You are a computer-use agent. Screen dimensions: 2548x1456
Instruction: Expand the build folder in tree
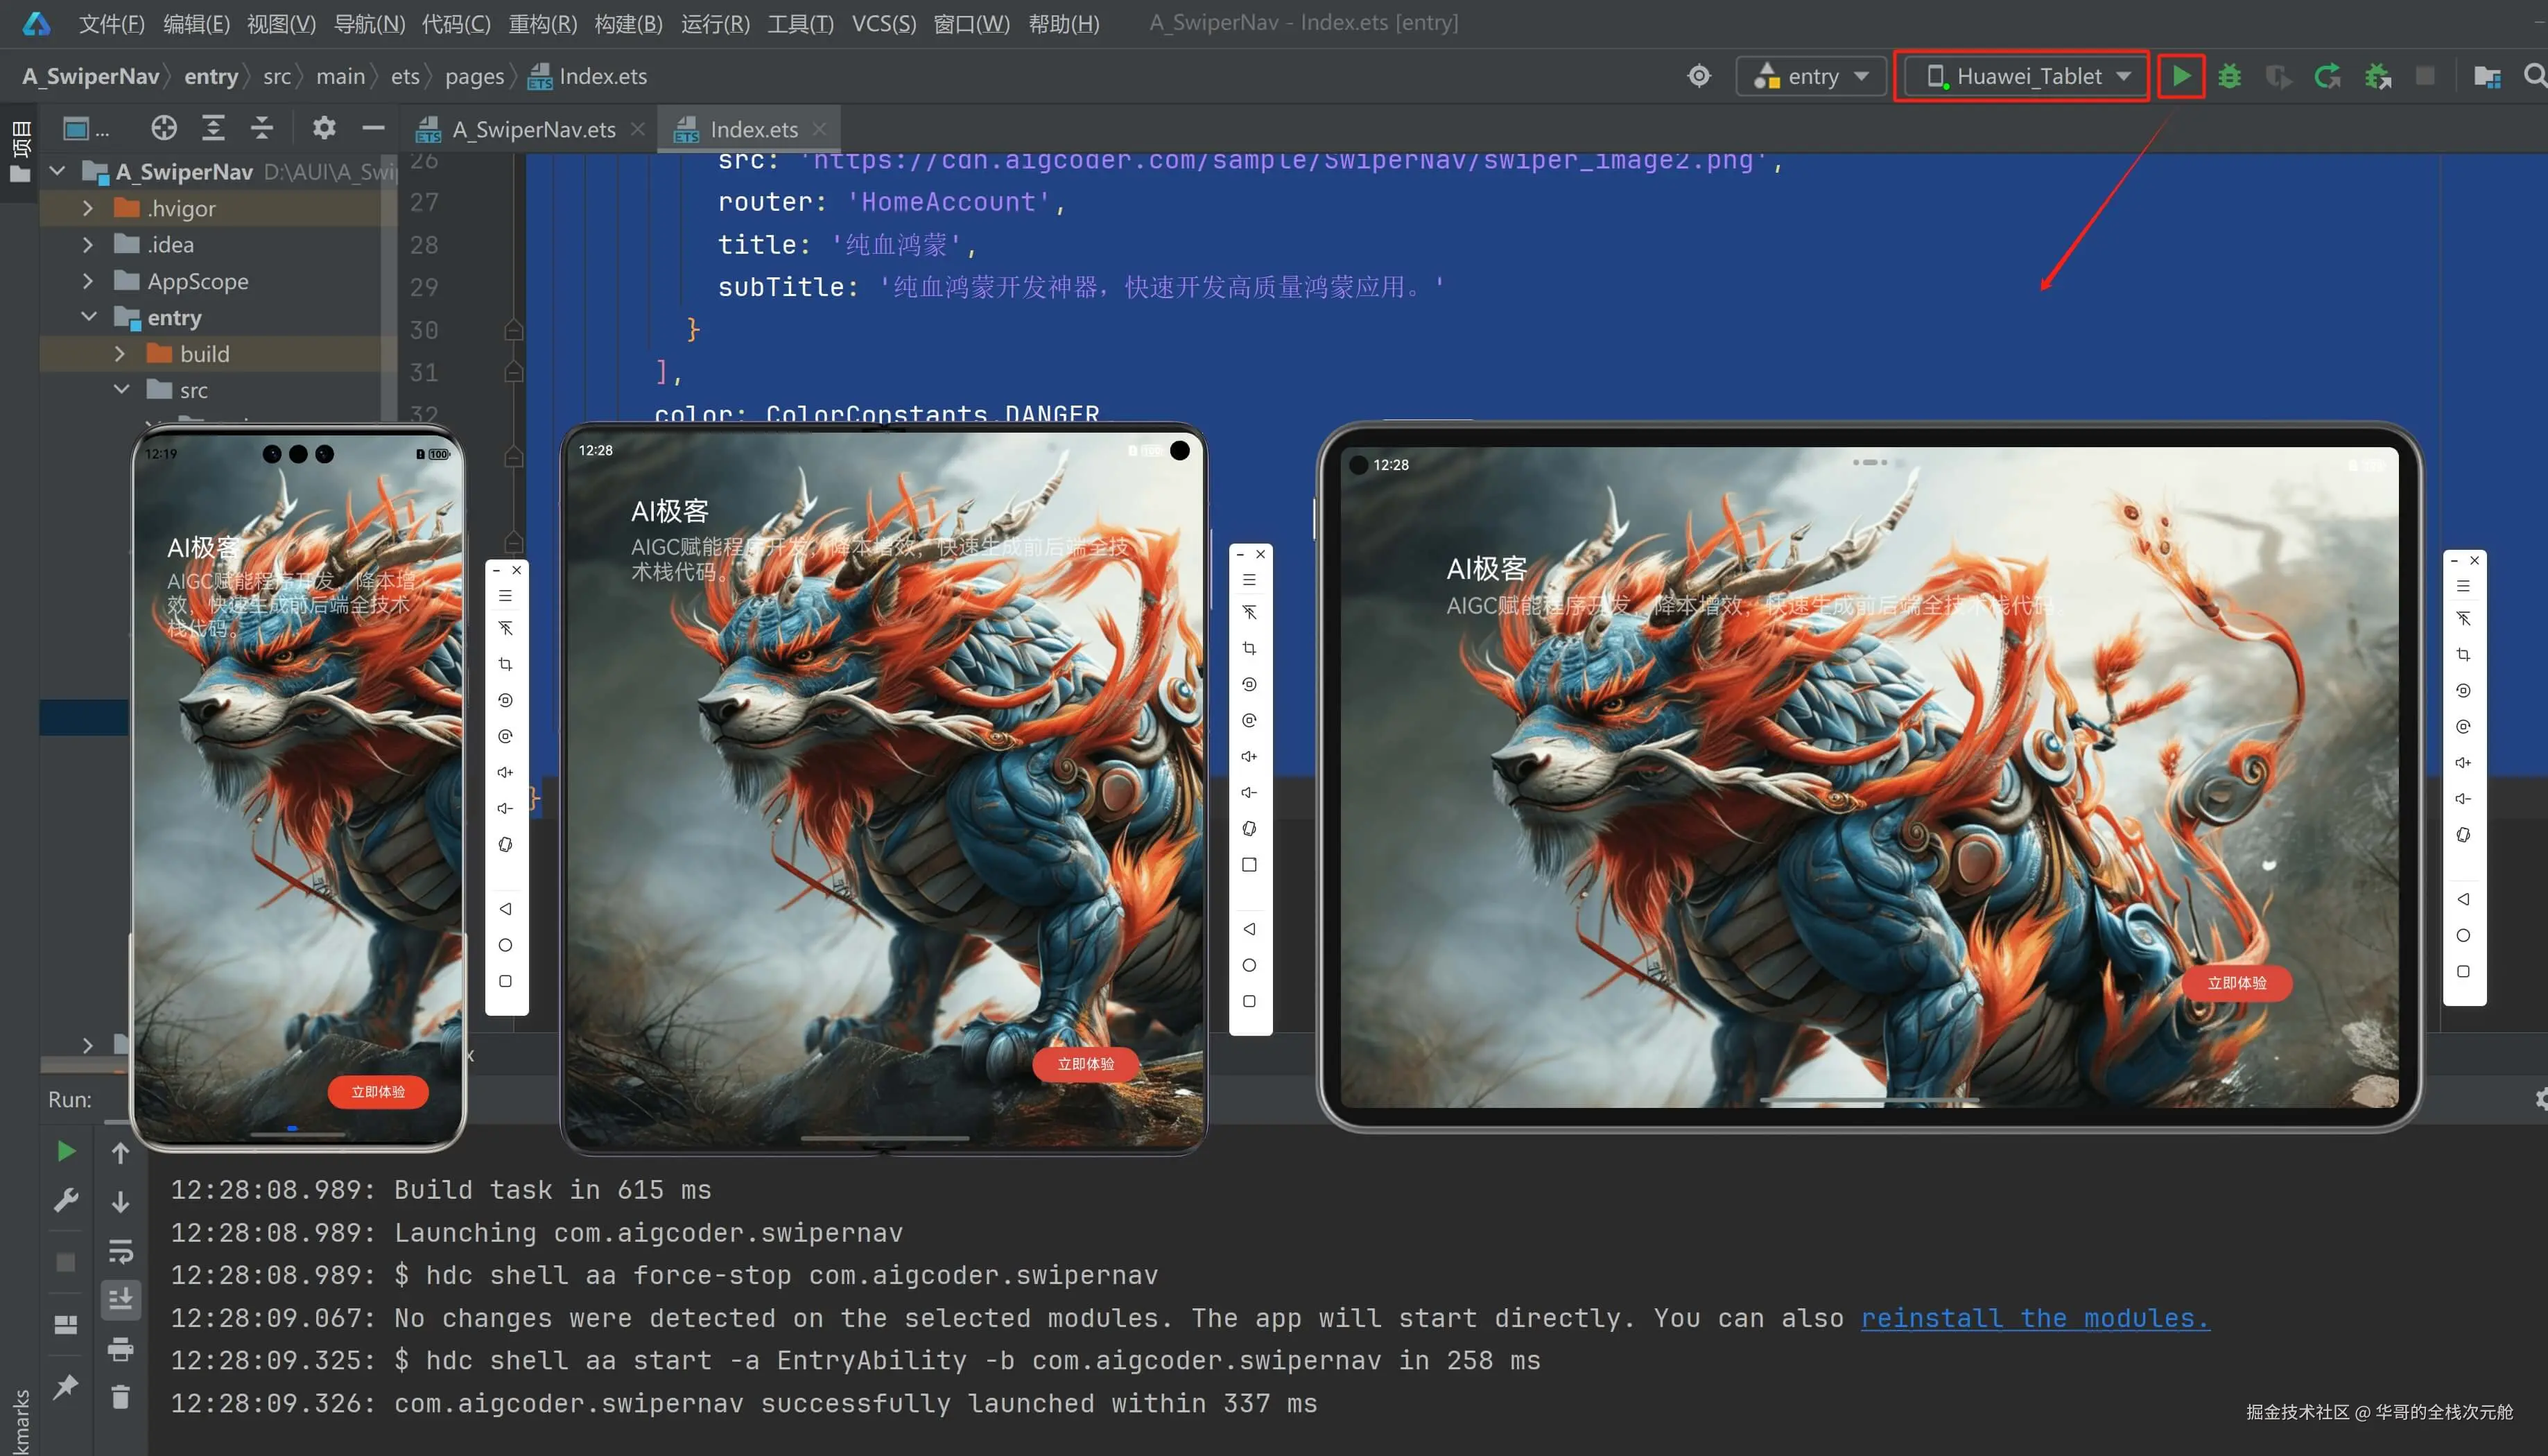pos(120,354)
